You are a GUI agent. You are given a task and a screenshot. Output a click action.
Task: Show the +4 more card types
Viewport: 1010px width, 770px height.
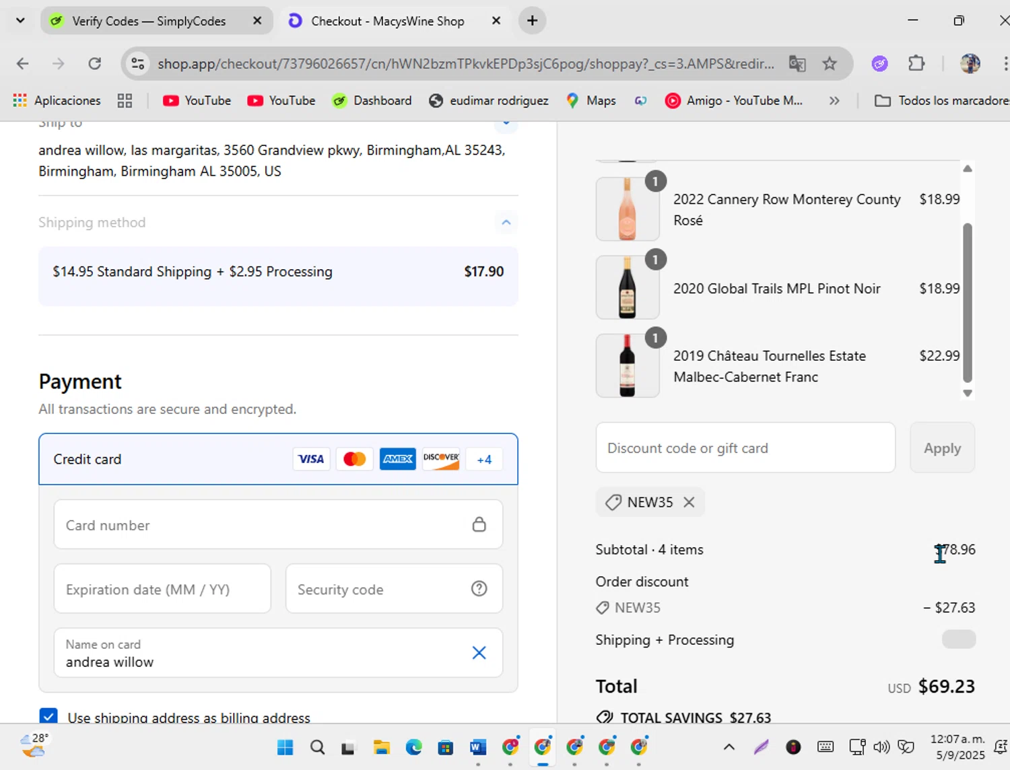(484, 459)
